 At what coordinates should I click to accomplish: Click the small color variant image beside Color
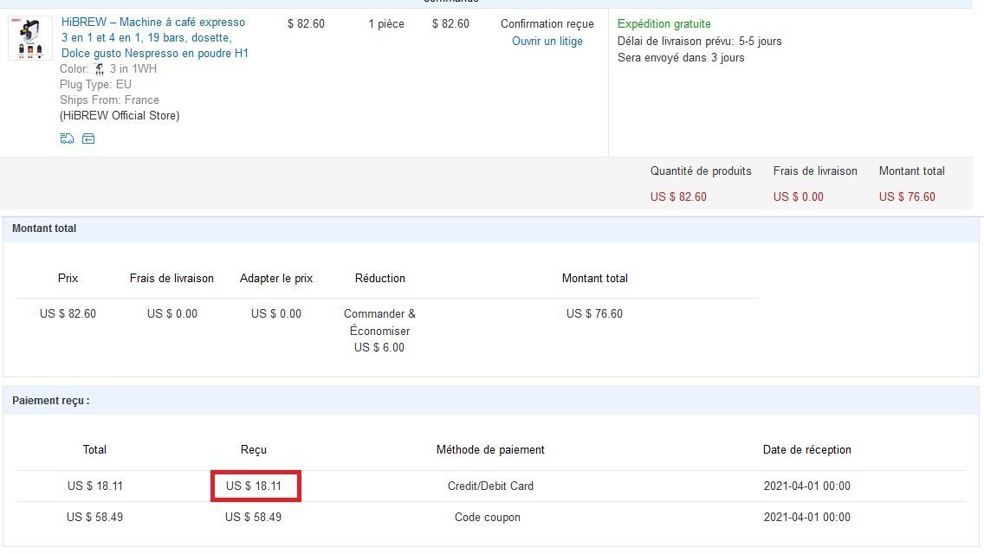[x=99, y=69]
